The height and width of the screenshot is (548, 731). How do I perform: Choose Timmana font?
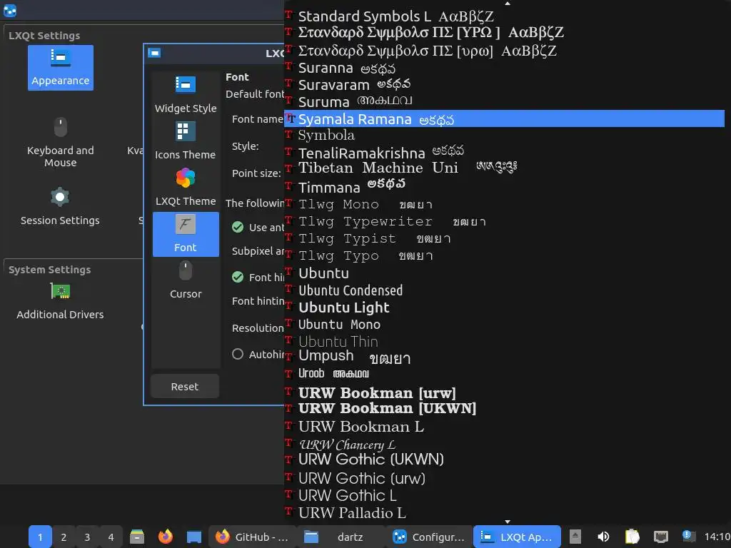pyautogui.click(x=504, y=187)
